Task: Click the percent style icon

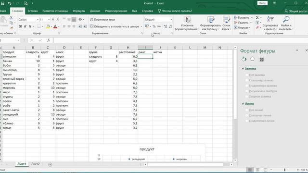Action: [154, 26]
